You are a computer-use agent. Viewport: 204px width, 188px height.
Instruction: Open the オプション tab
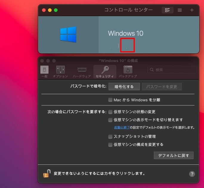(60, 72)
